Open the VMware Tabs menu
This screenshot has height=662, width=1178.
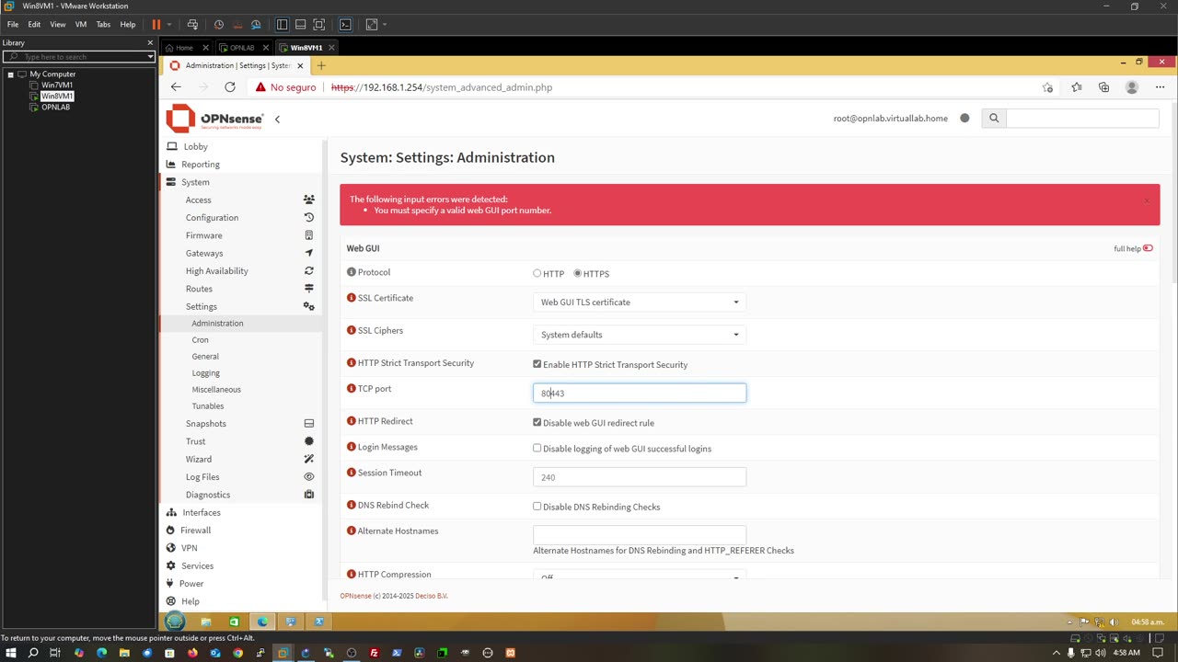[103, 25]
